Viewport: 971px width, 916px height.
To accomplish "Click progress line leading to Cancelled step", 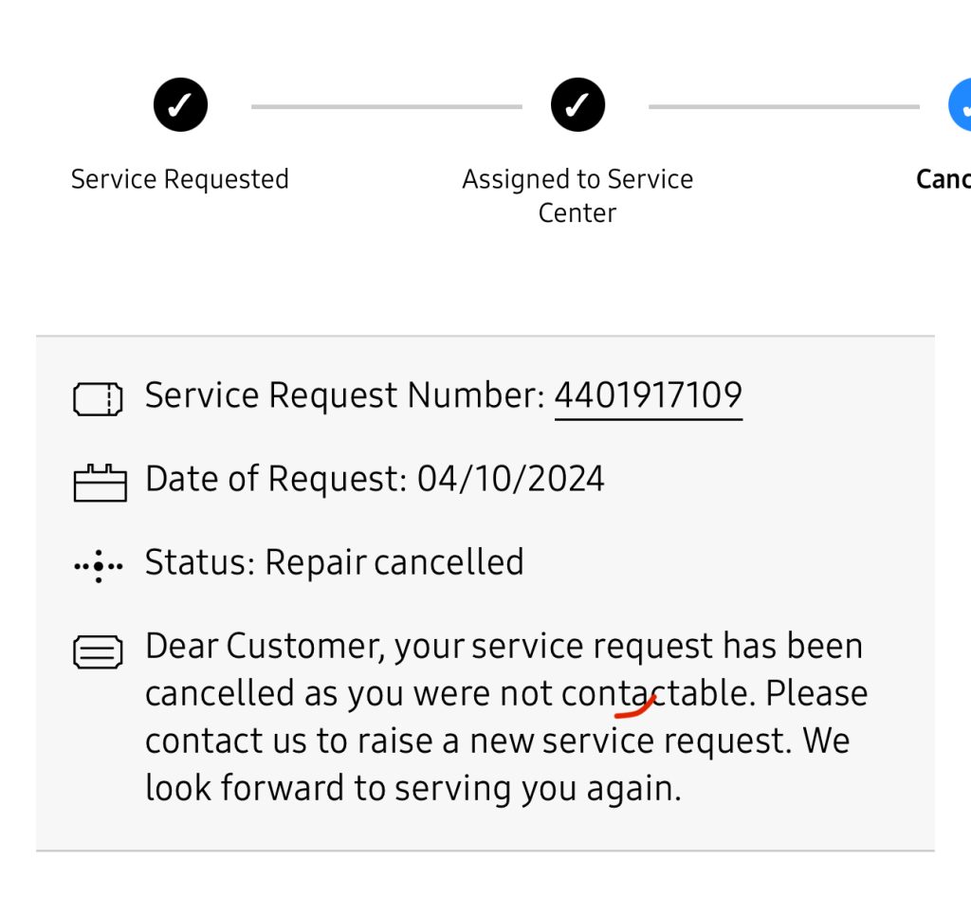I will click(x=783, y=107).
